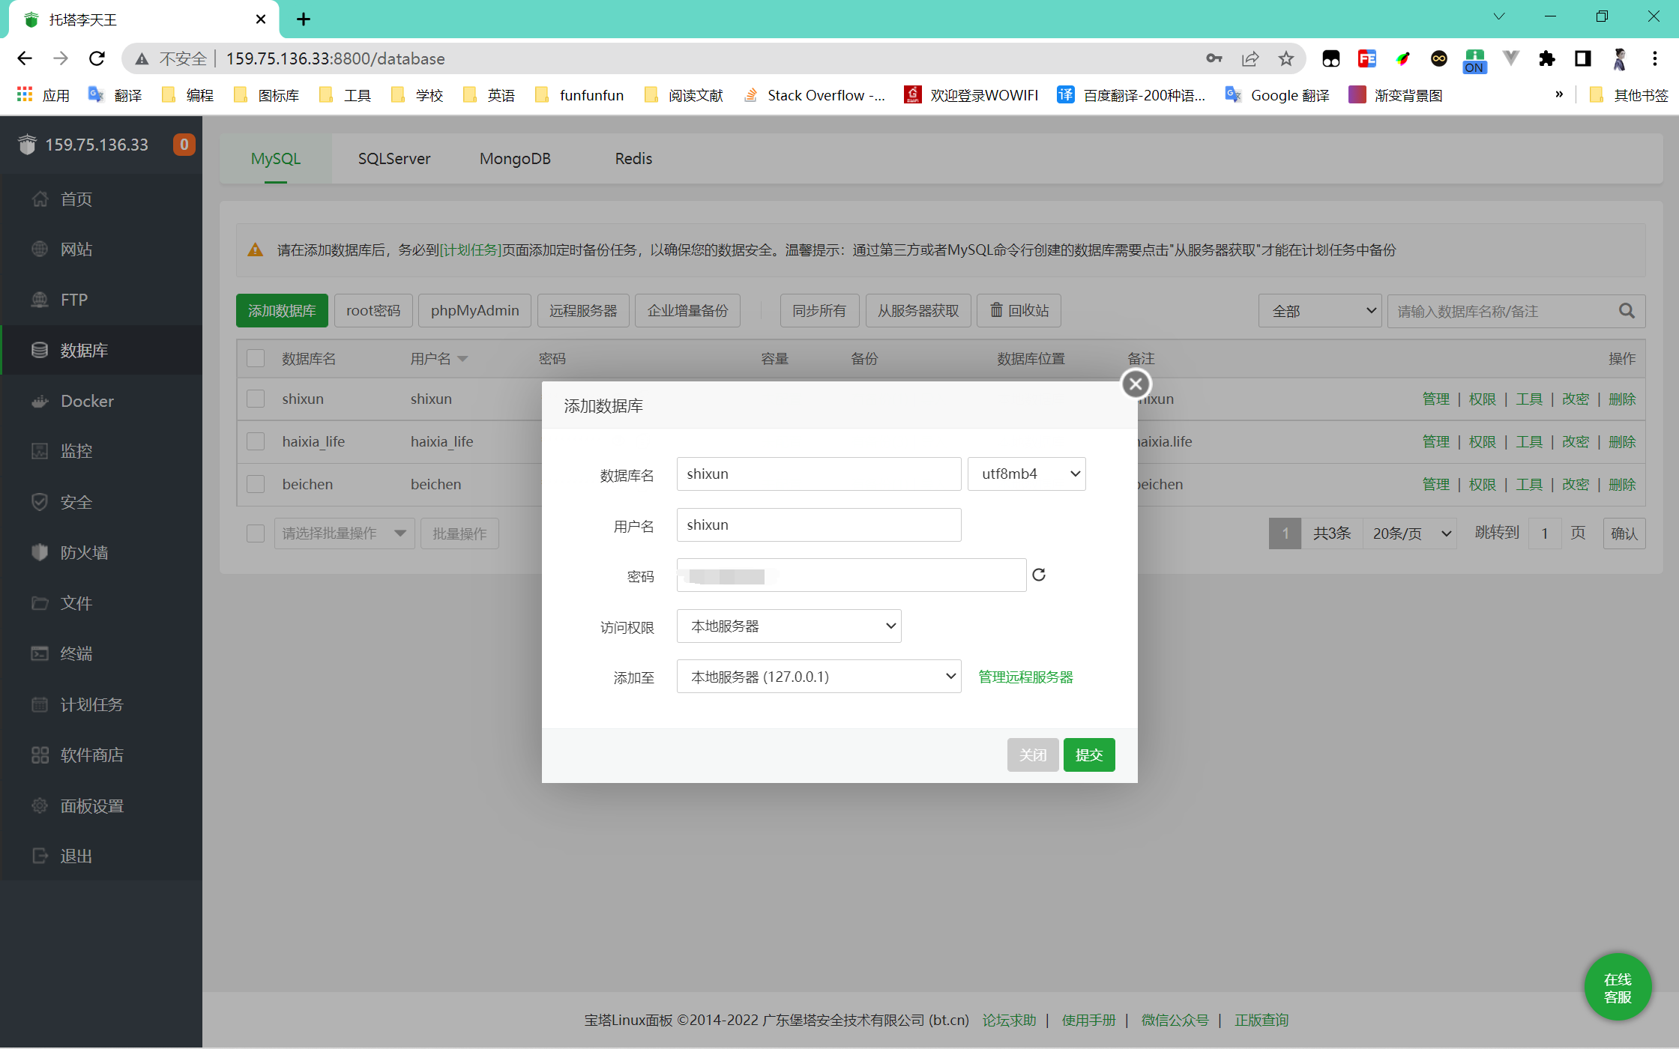Open the add-to server dropdown (127.0.0.1)
Screen dimensions: 1679x1049
(x=819, y=677)
